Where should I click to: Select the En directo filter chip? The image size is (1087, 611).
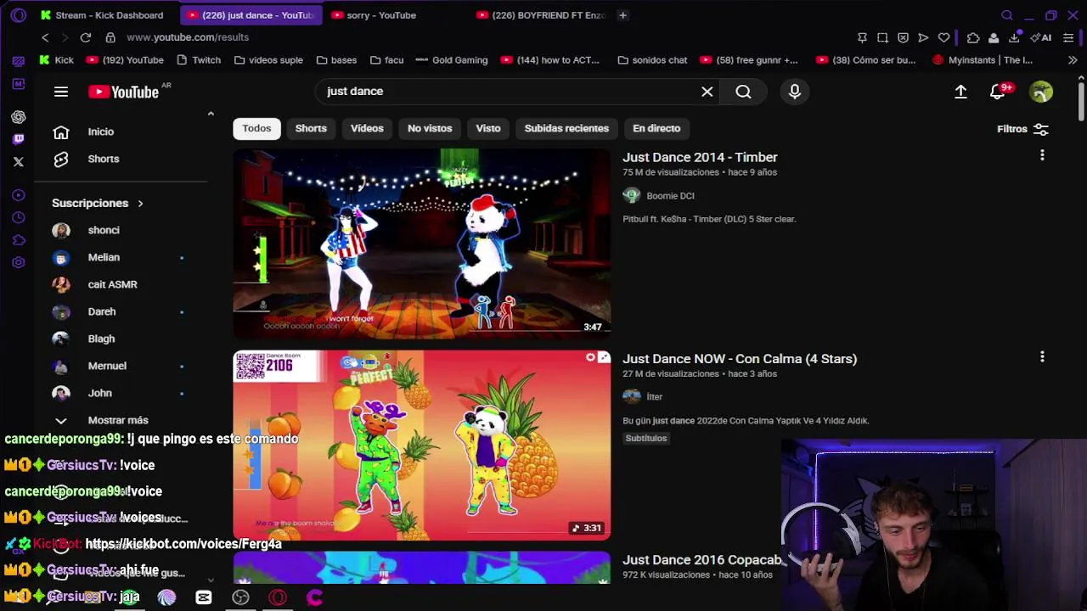[x=656, y=128]
